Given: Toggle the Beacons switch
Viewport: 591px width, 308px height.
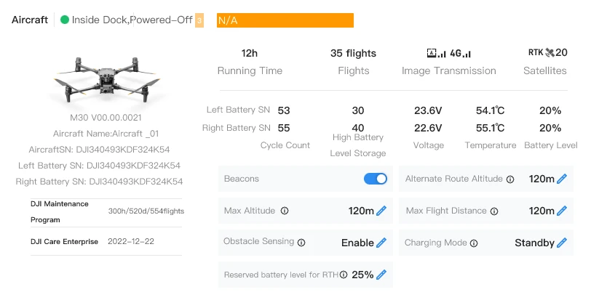Looking at the screenshot, I should pos(376,179).
